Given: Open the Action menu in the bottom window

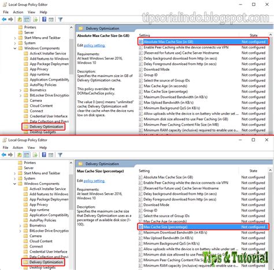Looking at the screenshot, I should coord(18,147).
